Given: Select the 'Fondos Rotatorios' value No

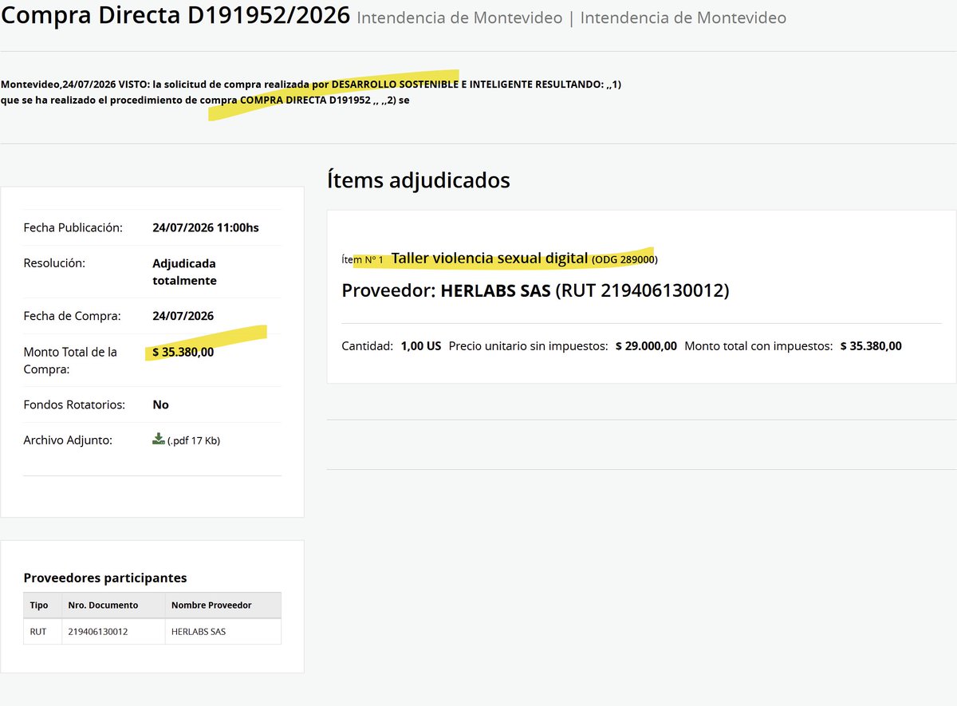Looking at the screenshot, I should [x=161, y=404].
